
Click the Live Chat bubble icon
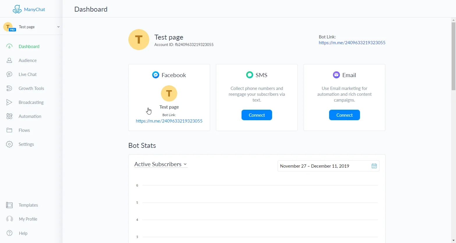[x=9, y=74]
